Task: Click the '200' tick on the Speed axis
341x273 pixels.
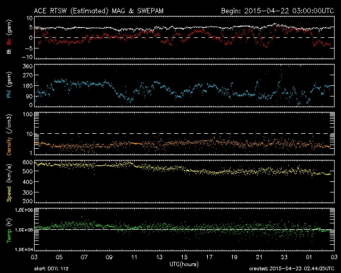Action: click(x=28, y=201)
